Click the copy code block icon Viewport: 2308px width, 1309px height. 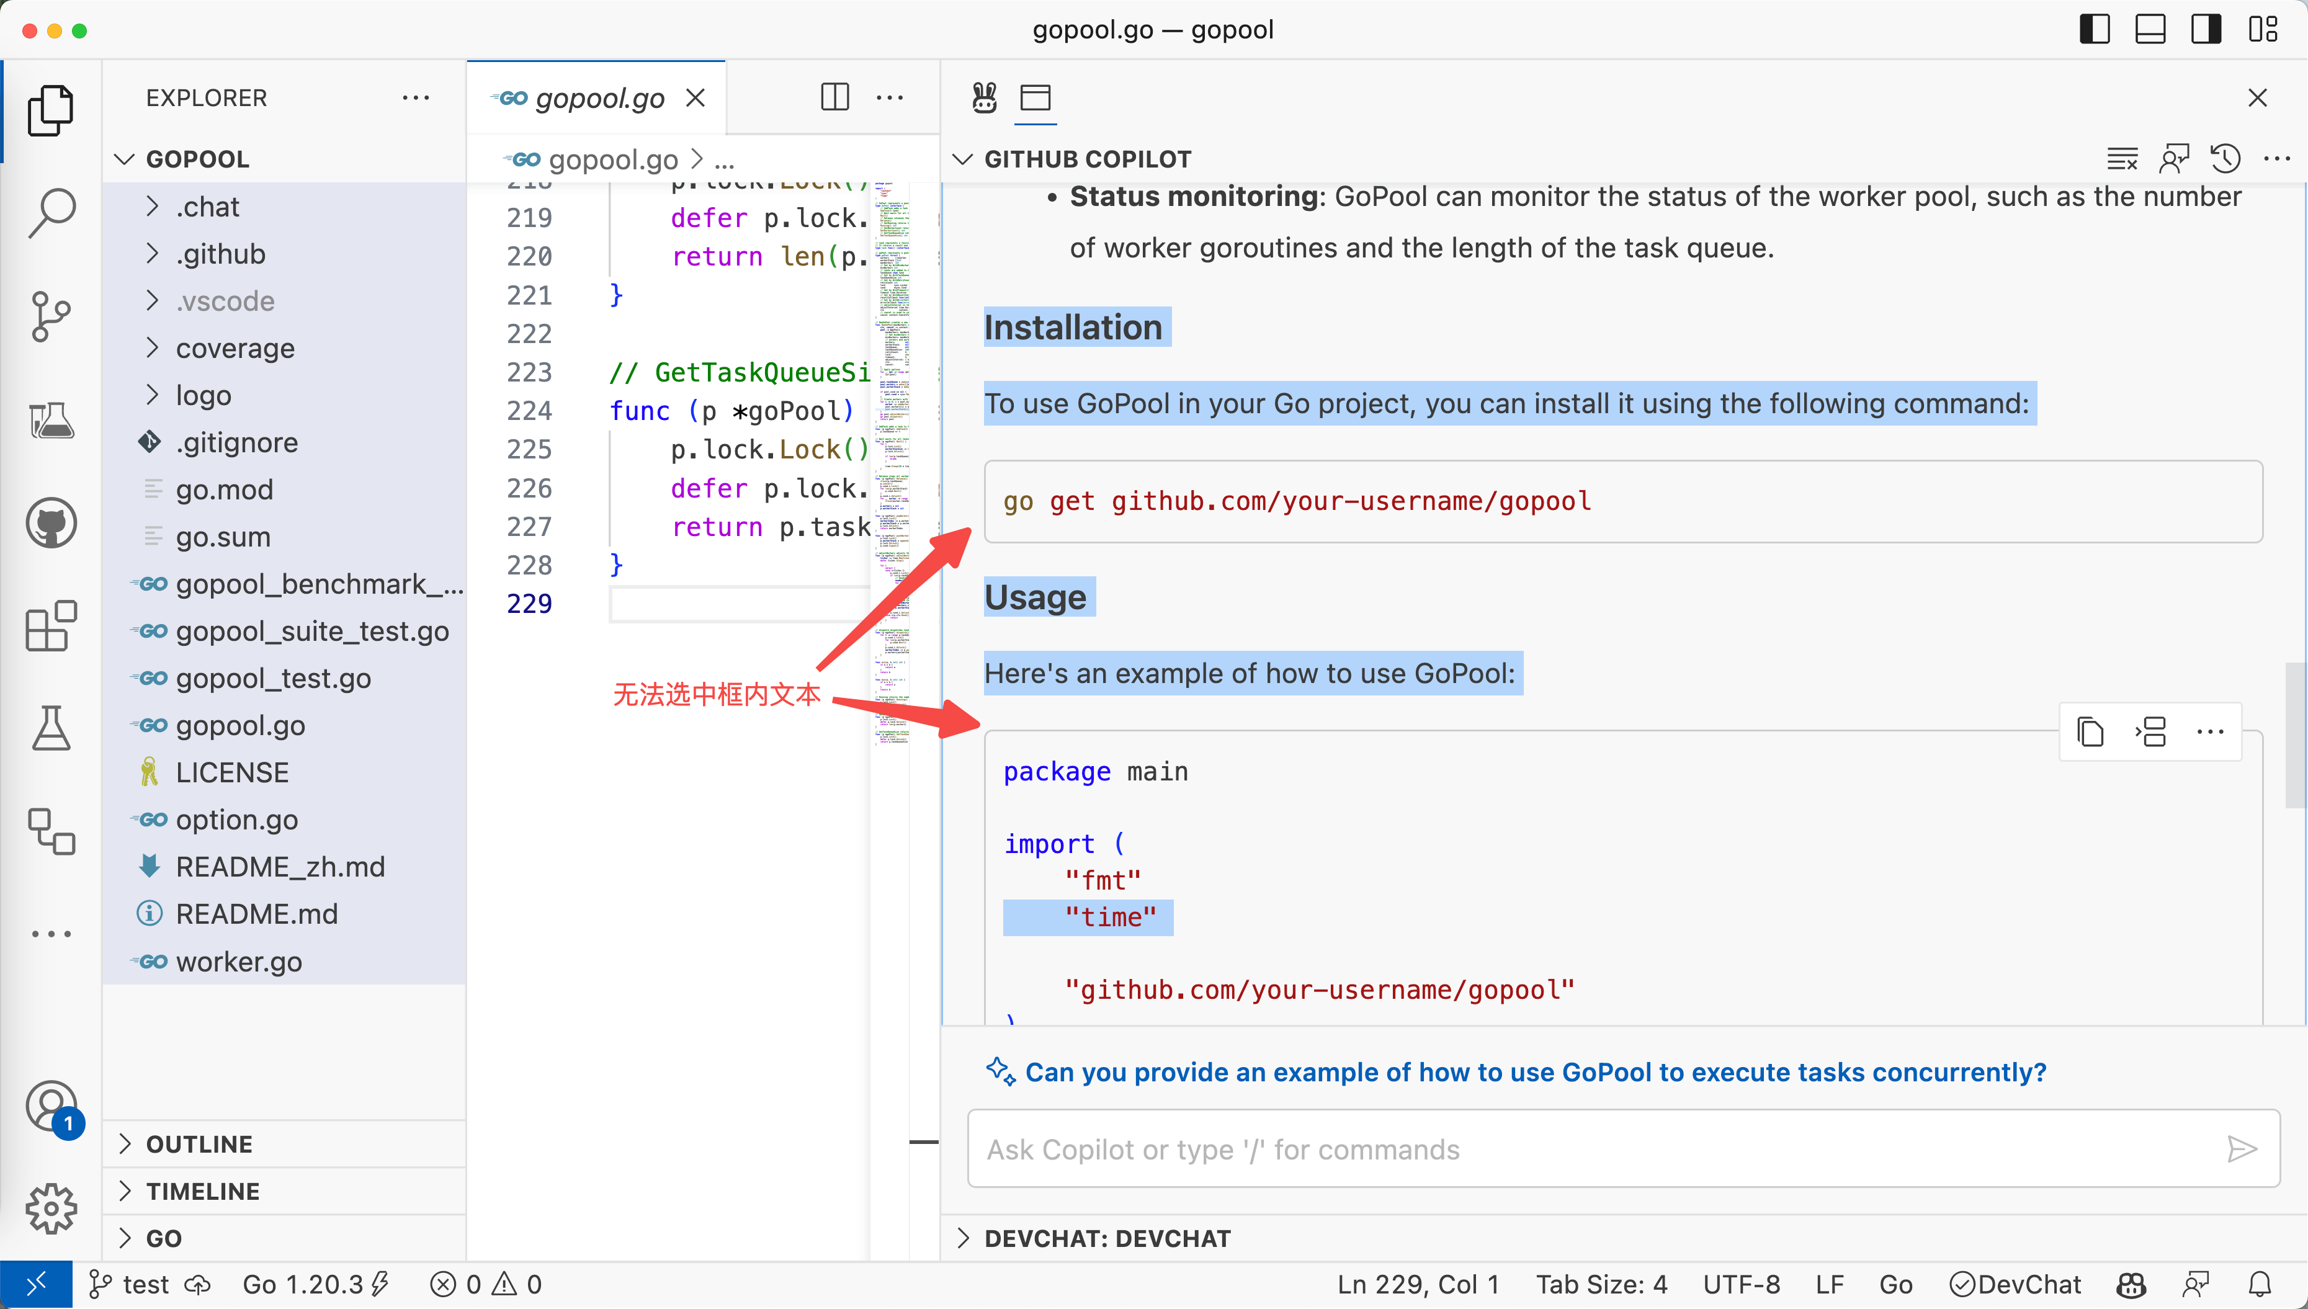pyautogui.click(x=2090, y=732)
